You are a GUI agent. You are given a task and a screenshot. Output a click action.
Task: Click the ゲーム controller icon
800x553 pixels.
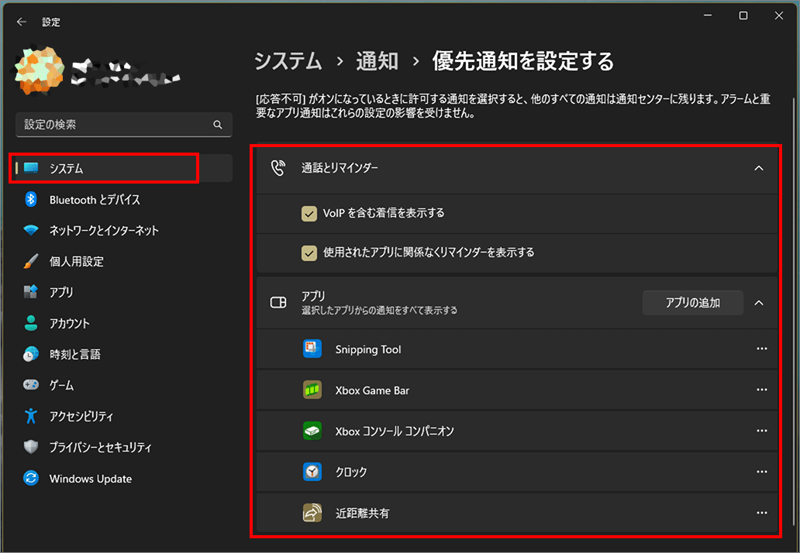(x=31, y=385)
